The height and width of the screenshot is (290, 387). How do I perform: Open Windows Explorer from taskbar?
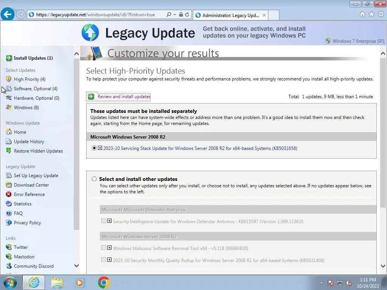(57, 283)
